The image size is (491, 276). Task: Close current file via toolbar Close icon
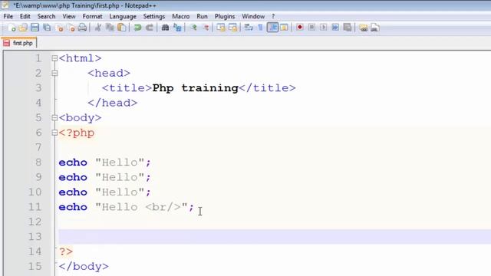click(59, 28)
